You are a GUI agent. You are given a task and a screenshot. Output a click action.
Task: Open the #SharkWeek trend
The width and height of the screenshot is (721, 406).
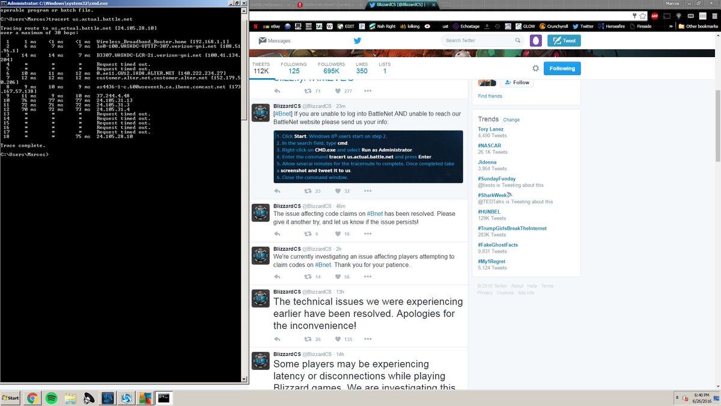pos(493,195)
